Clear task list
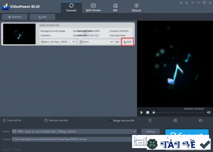 [x=12, y=121]
